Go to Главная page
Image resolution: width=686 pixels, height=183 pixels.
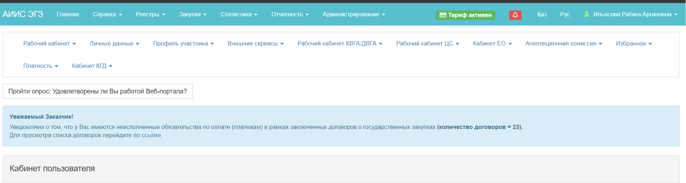click(68, 14)
